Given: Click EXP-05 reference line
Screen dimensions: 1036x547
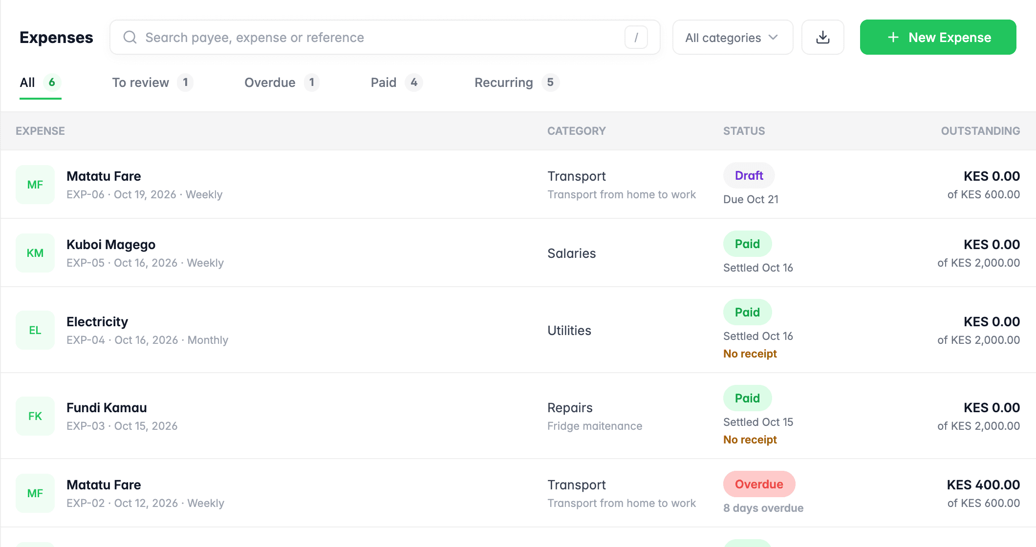Looking at the screenshot, I should pyautogui.click(x=145, y=263).
